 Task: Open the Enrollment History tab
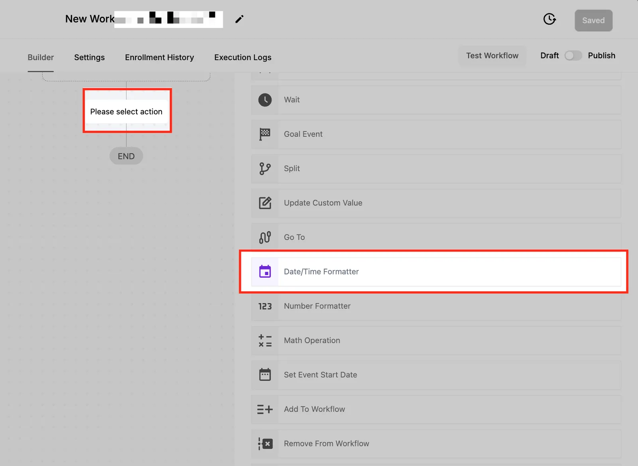click(159, 57)
